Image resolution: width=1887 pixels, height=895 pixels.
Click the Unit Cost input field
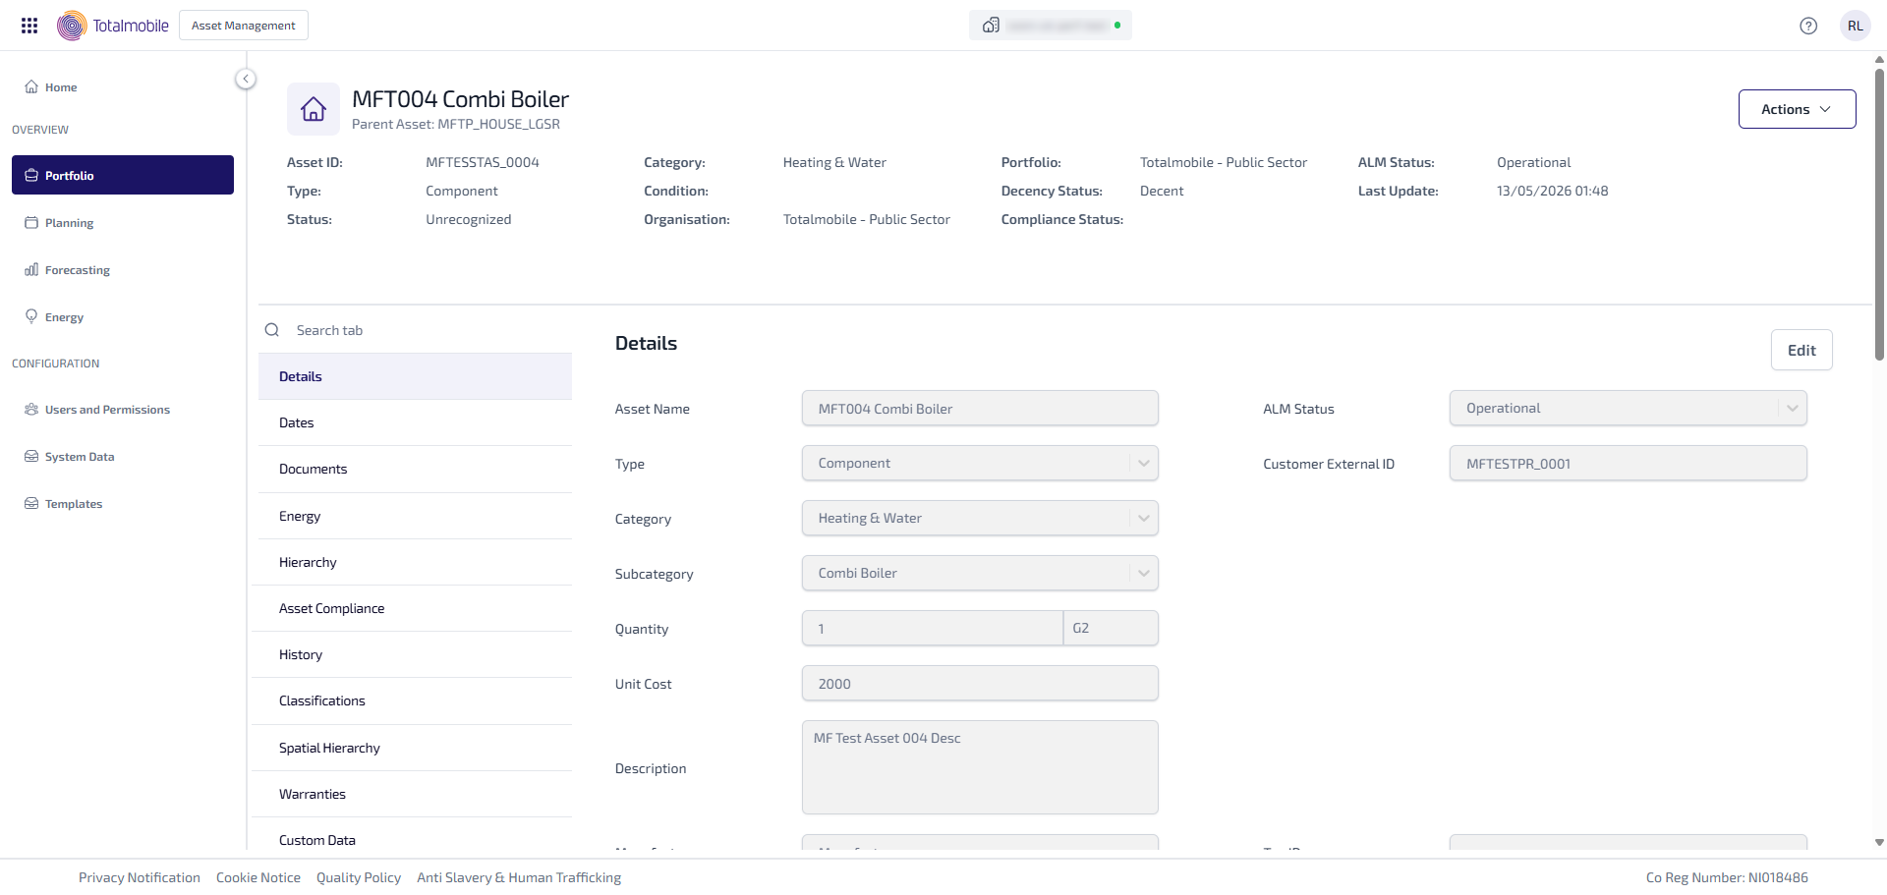click(980, 684)
